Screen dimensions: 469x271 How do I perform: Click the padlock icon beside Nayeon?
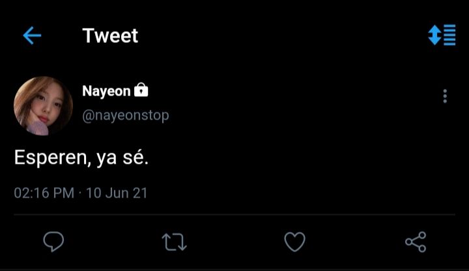pyautogui.click(x=141, y=90)
